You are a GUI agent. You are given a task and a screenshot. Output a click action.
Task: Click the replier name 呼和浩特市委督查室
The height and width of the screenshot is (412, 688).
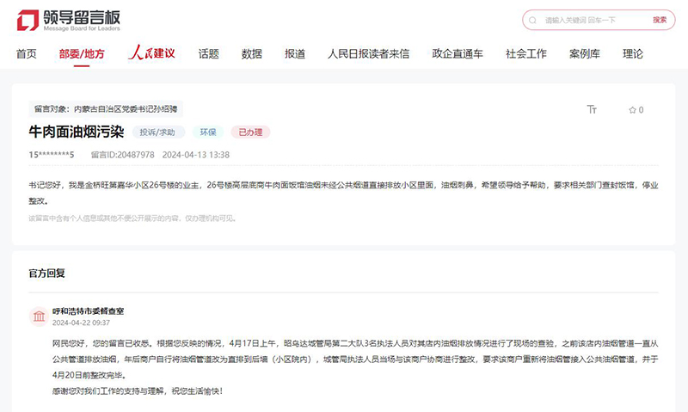[x=89, y=311]
